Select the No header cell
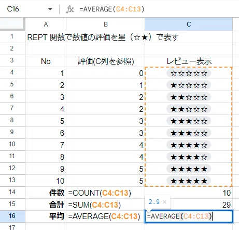The height and width of the screenshot is (230, 239). pos(46,61)
